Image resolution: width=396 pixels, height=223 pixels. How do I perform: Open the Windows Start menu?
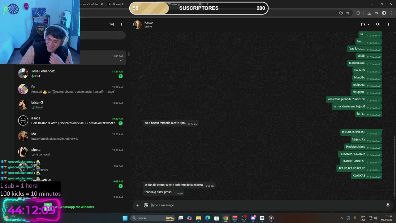(125, 218)
